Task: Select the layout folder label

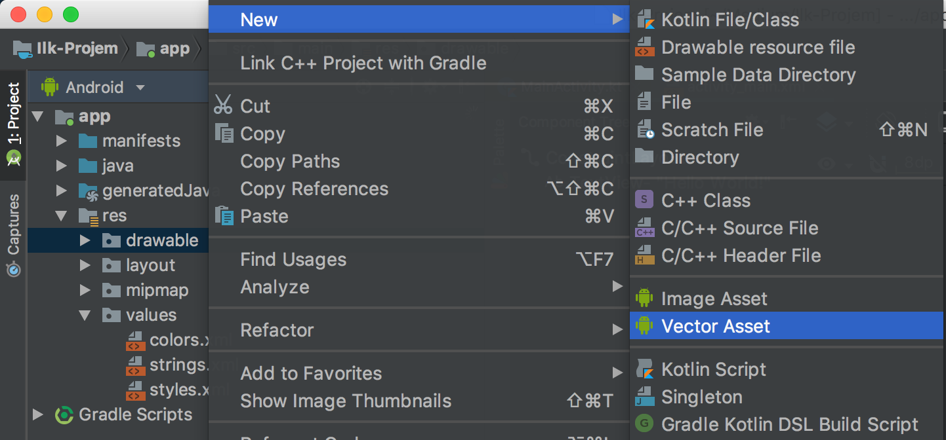Action: [151, 265]
